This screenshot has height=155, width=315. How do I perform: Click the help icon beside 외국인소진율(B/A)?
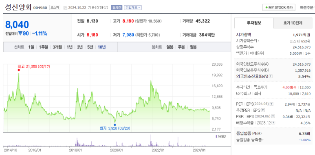tap(271, 76)
